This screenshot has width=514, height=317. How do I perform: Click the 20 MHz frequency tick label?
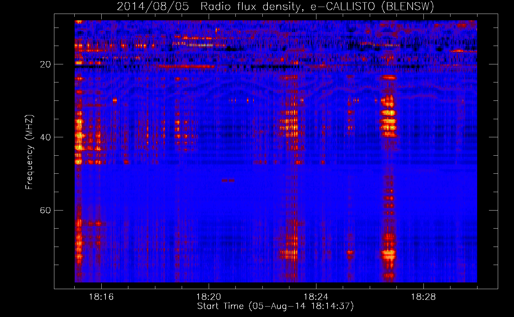point(45,64)
